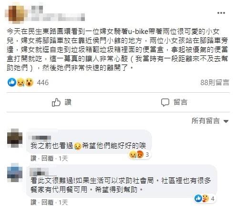This screenshot has width=236, height=206.
Task: Click the sad reaction icon on first comment
Action: pos(133,154)
